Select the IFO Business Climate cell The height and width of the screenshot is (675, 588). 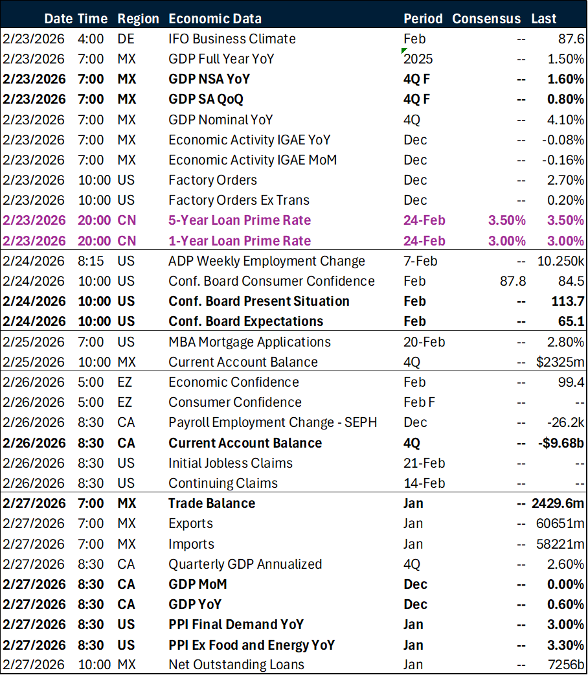(x=231, y=39)
